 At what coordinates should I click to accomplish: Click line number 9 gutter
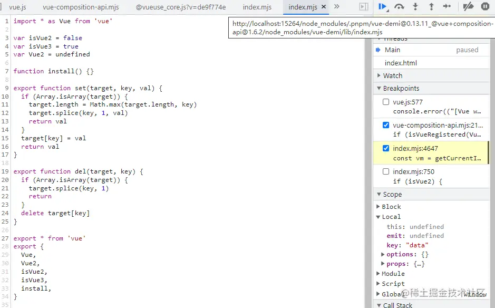7,88
